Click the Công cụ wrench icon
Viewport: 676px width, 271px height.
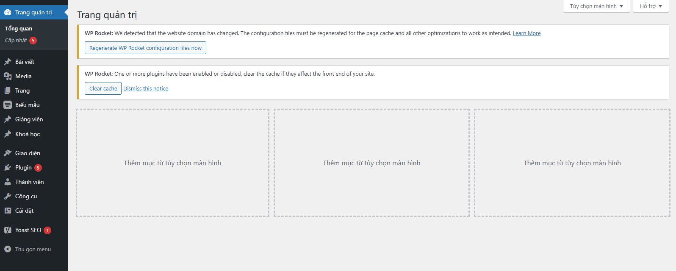tap(8, 196)
